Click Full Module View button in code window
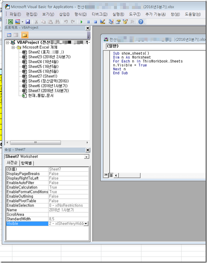 pos(111,175)
